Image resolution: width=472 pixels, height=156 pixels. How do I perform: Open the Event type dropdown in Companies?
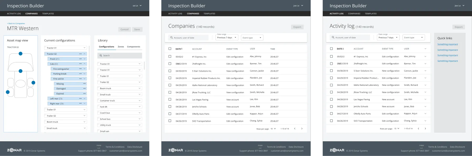pos(252,37)
